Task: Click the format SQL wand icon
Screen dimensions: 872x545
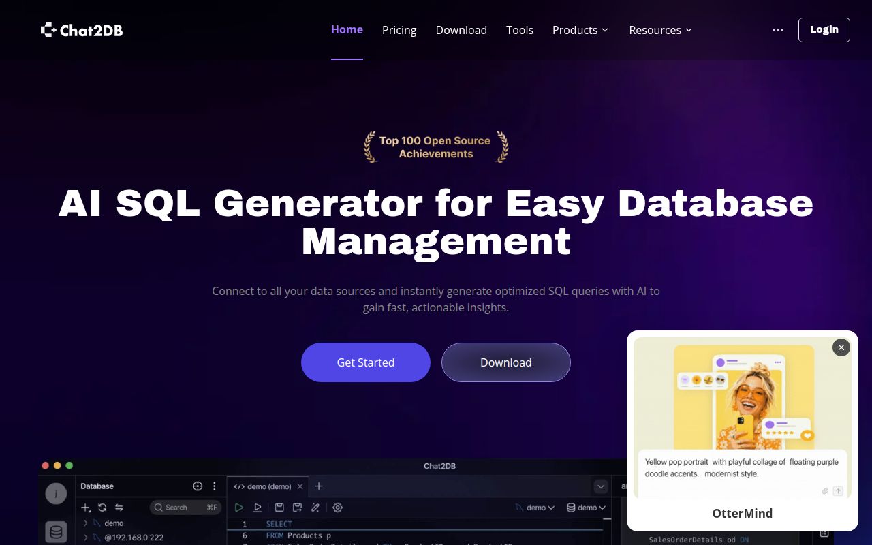Action: [315, 508]
